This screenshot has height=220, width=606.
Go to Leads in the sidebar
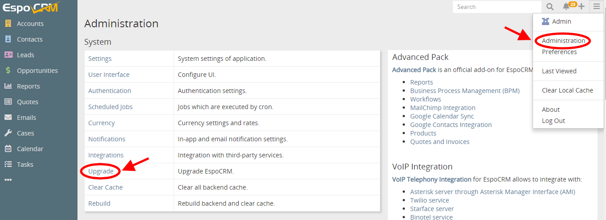point(26,55)
